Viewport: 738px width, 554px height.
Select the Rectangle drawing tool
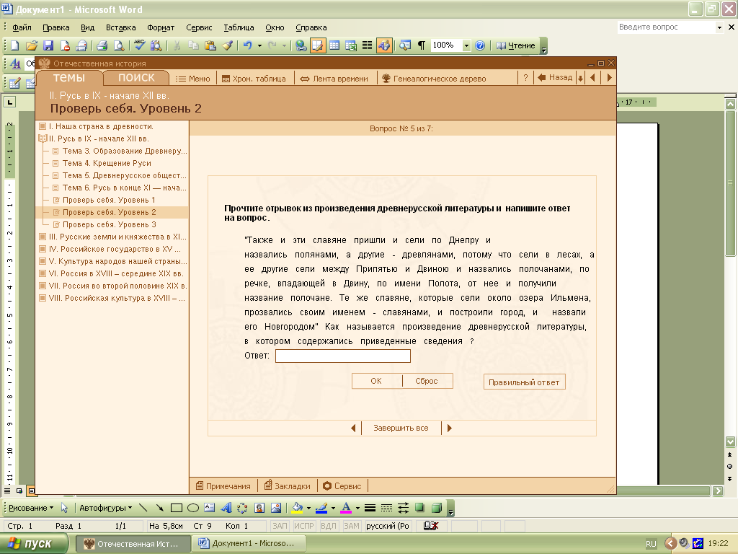point(177,508)
